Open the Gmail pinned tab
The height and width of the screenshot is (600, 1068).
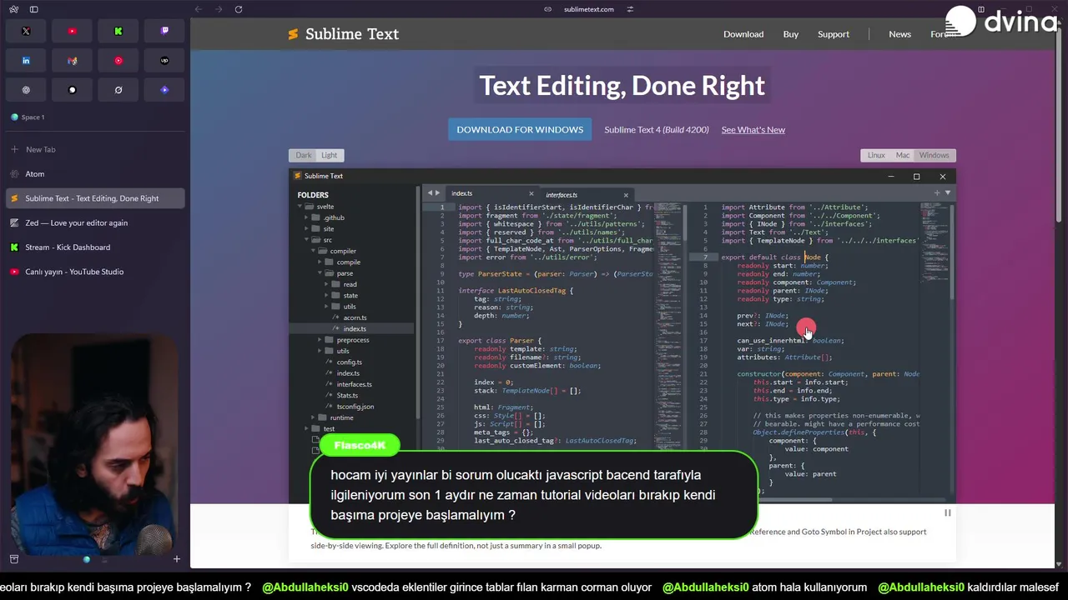[72, 61]
